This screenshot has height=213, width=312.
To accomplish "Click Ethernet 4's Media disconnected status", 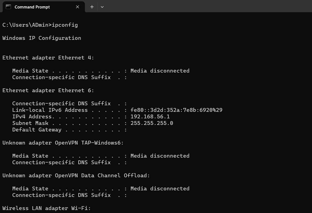I will point(160,71).
